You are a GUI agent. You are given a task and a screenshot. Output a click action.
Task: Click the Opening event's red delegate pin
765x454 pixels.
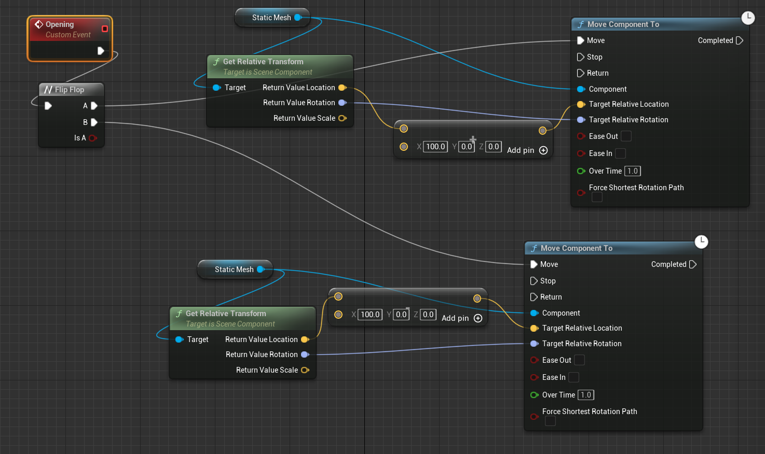(105, 29)
